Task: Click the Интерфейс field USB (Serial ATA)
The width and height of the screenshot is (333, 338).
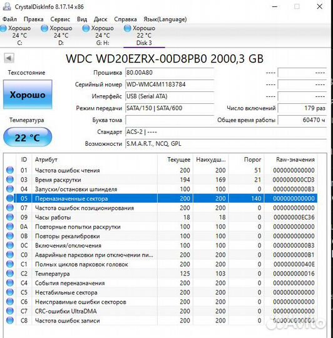Action: (x=170, y=96)
